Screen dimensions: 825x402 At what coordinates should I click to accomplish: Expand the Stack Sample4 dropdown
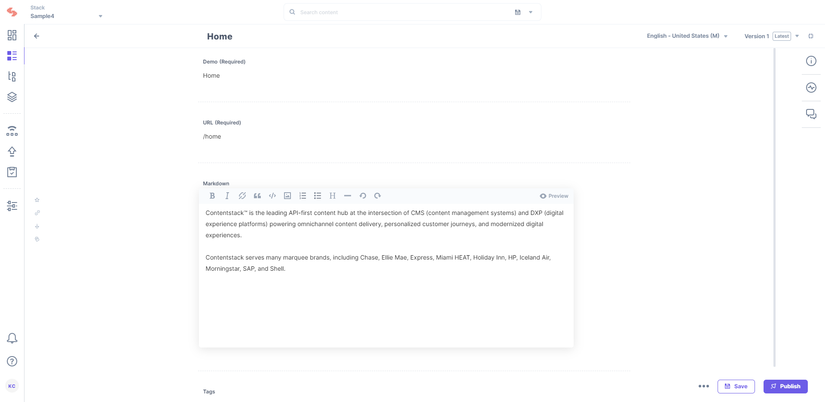pyautogui.click(x=101, y=16)
